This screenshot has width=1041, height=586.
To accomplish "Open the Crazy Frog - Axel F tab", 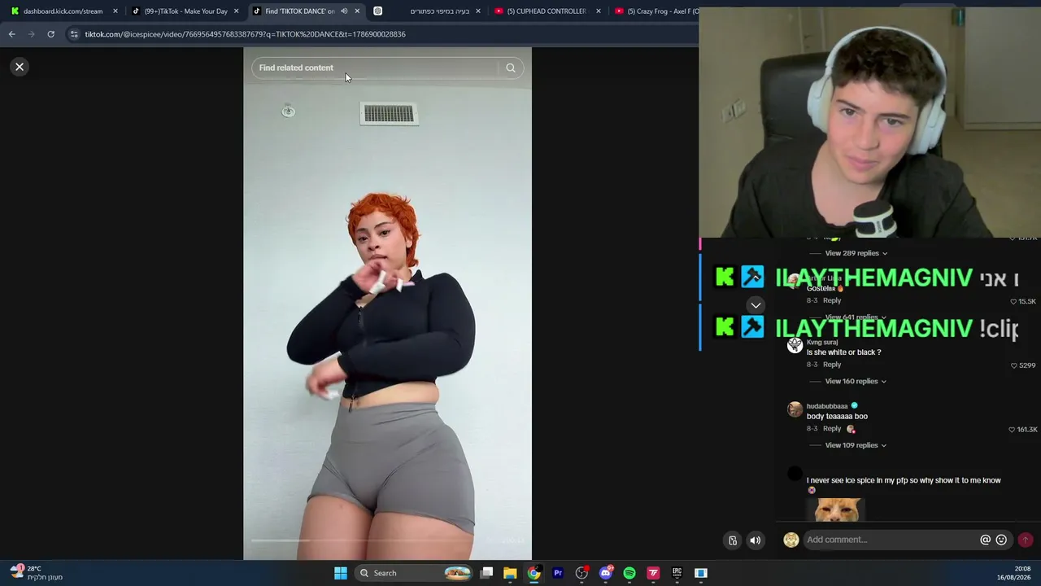I will (x=656, y=11).
